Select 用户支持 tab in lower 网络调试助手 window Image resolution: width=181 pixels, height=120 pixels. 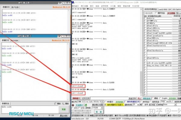point(14,40)
